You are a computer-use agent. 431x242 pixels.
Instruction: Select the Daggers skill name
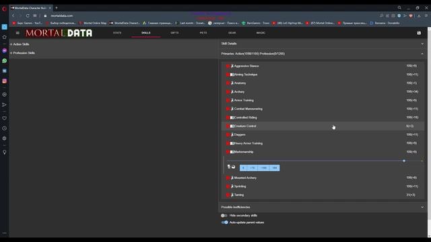(240, 134)
